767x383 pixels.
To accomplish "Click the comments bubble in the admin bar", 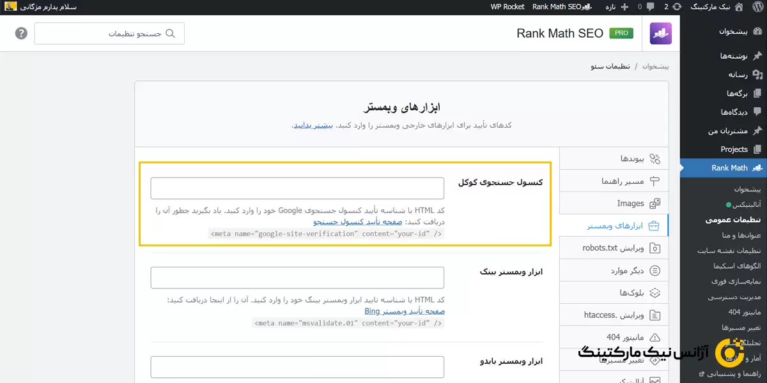I will (650, 7).
